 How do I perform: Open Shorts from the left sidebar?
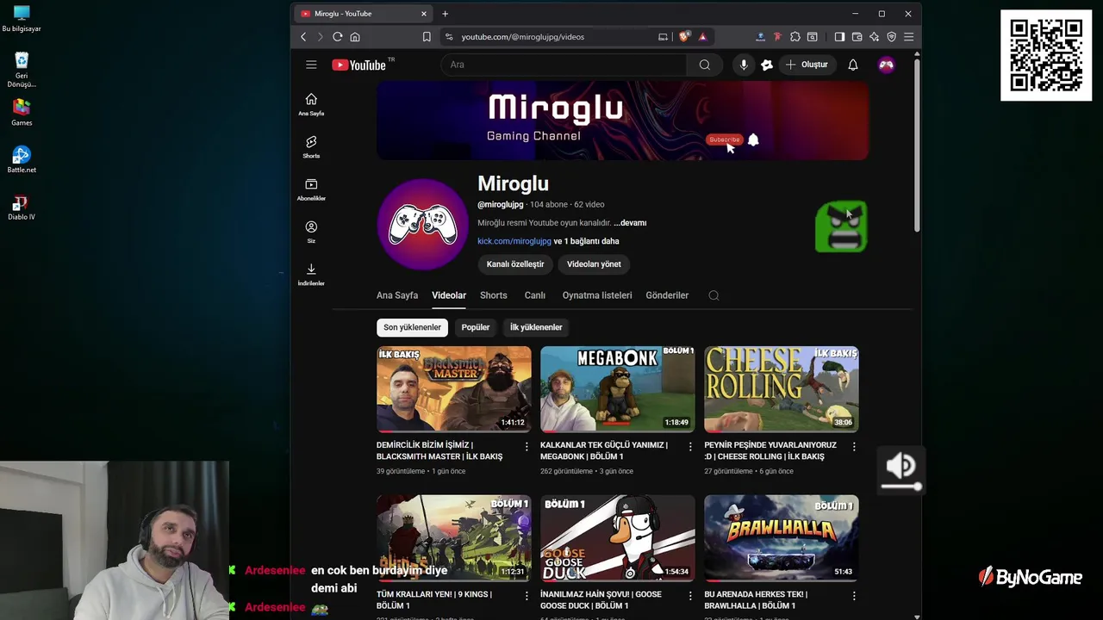coord(311,146)
